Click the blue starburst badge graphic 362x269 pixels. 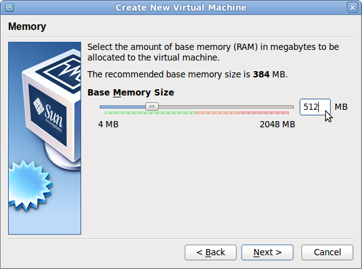point(29,185)
